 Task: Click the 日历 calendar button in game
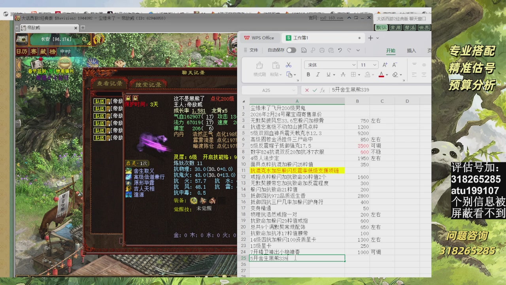coord(22,51)
